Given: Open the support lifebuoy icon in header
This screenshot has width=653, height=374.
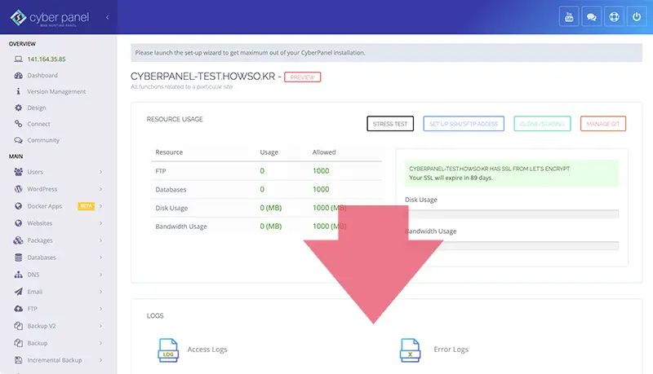Looking at the screenshot, I should point(614,17).
